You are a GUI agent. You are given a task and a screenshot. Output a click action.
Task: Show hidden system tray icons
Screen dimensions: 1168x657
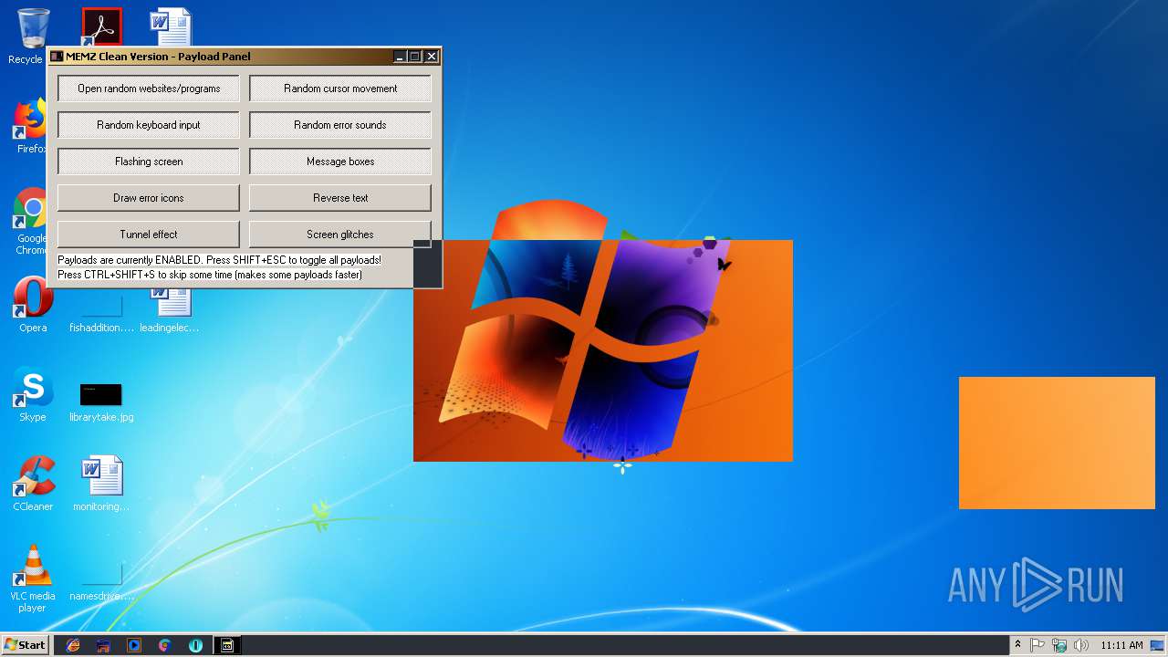[x=1017, y=645]
